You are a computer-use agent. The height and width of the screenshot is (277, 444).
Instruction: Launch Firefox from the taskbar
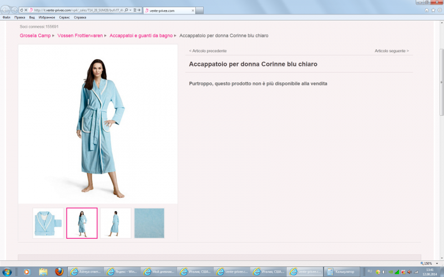59,271
